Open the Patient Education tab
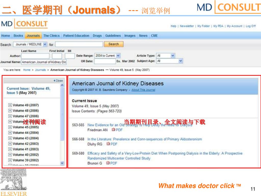Image resolution: width=261 pixels, height=196 pixels. click(76, 36)
